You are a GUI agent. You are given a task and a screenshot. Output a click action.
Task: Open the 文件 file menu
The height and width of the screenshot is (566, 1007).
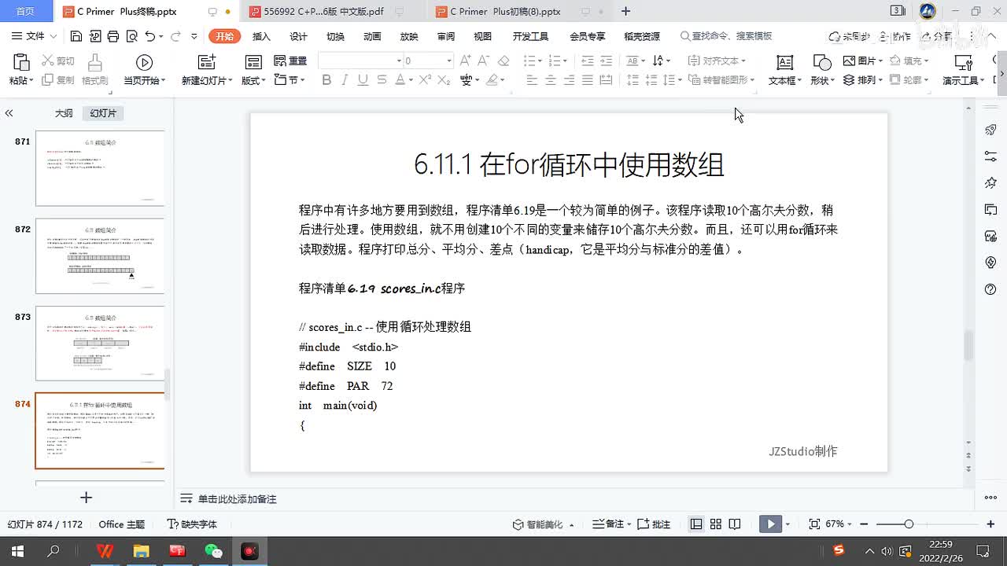pyautogui.click(x=35, y=36)
